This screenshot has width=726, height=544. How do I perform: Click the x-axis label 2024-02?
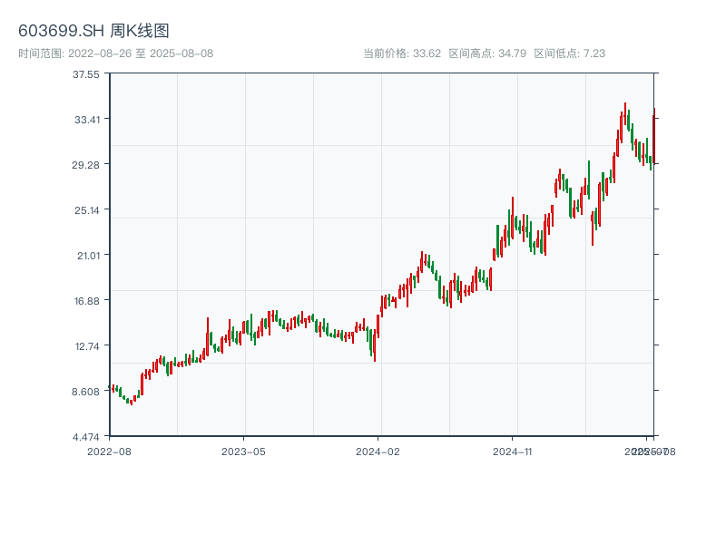(x=378, y=452)
